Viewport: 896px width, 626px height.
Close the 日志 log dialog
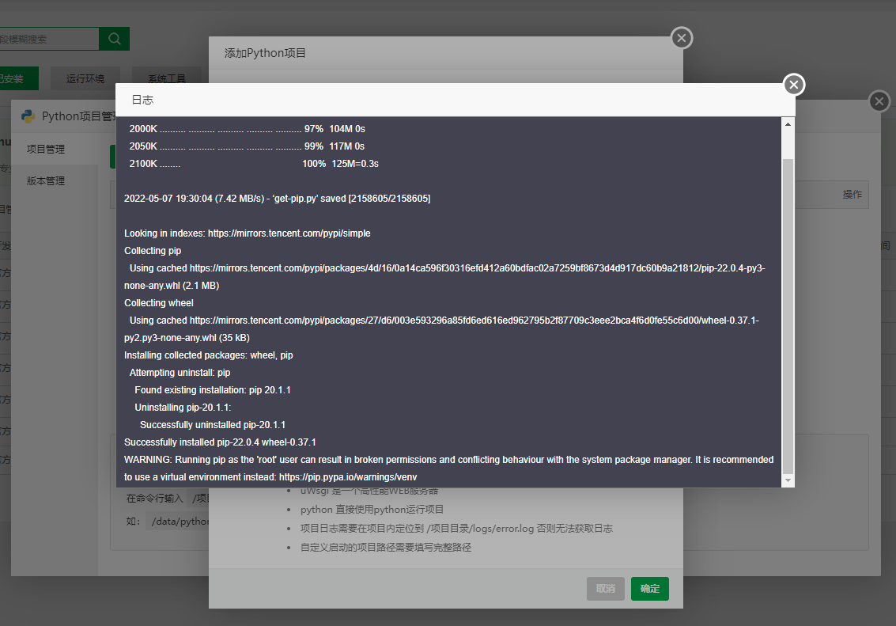[x=794, y=85]
